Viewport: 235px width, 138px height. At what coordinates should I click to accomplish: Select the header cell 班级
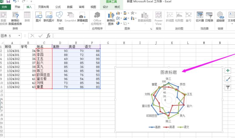12,47
